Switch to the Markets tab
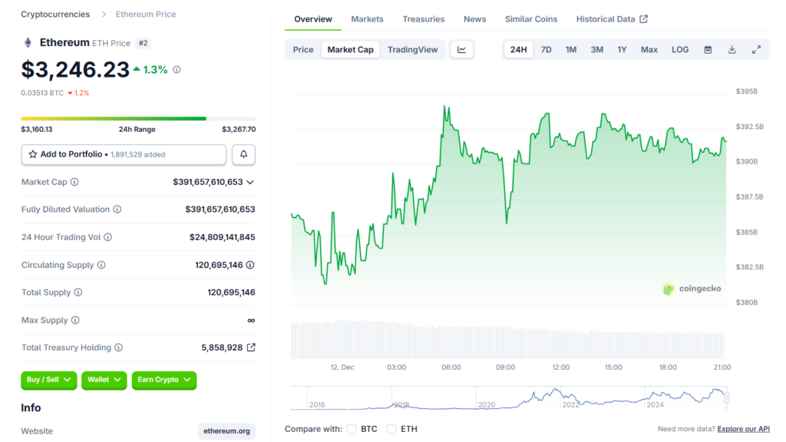The height and width of the screenshot is (442, 786). (367, 19)
